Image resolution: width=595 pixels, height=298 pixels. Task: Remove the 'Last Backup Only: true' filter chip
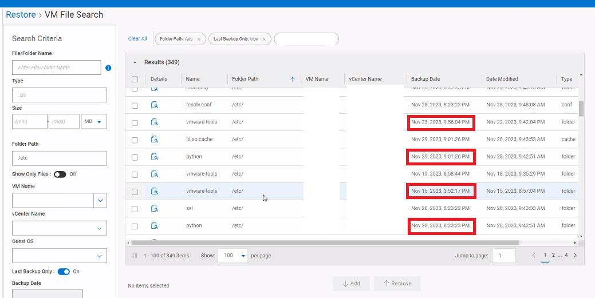[x=264, y=39]
